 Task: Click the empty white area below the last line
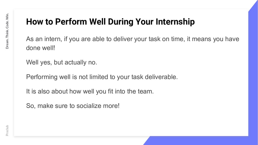click(x=131, y=123)
